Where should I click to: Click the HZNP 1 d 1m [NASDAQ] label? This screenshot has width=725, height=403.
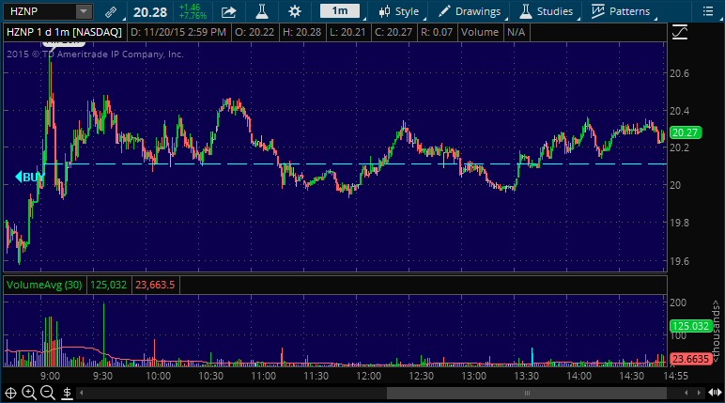64,32
